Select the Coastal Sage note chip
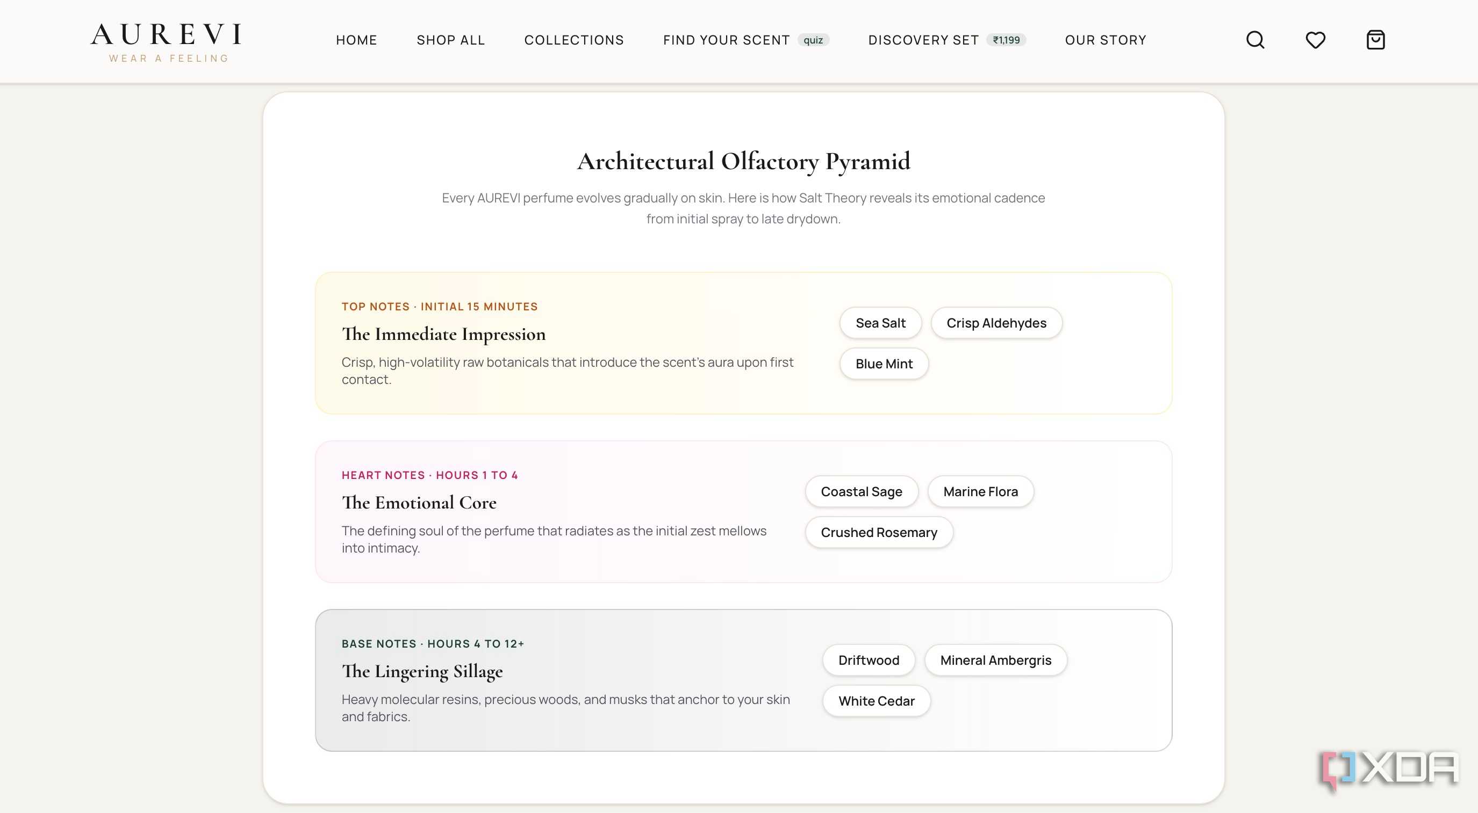The width and height of the screenshot is (1478, 813). (861, 491)
